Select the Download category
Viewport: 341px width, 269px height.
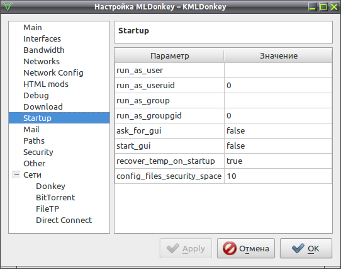coord(43,106)
